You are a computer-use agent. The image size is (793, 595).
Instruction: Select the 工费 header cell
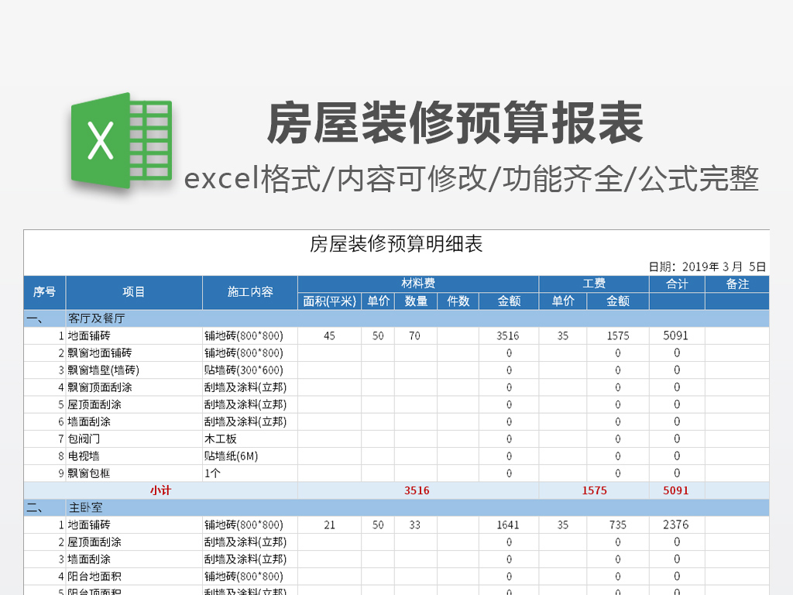tap(593, 284)
